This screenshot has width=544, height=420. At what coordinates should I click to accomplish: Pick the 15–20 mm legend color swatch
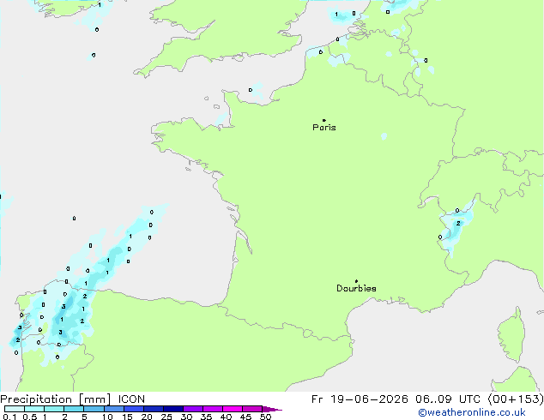click(134, 409)
